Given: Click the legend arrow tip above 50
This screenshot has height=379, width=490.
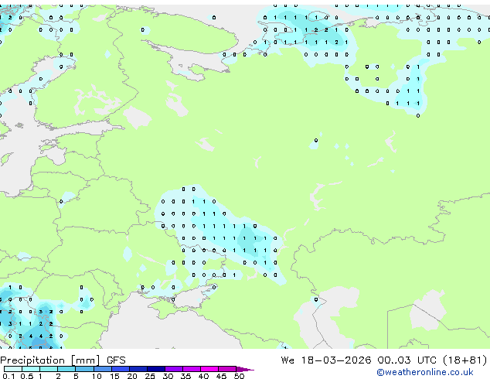Looking at the screenshot, I should [245, 370].
